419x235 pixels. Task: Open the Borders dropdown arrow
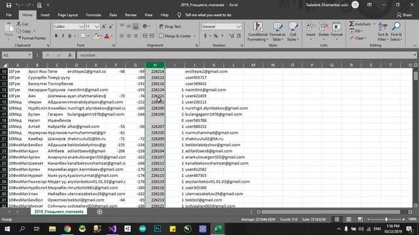[88, 36]
